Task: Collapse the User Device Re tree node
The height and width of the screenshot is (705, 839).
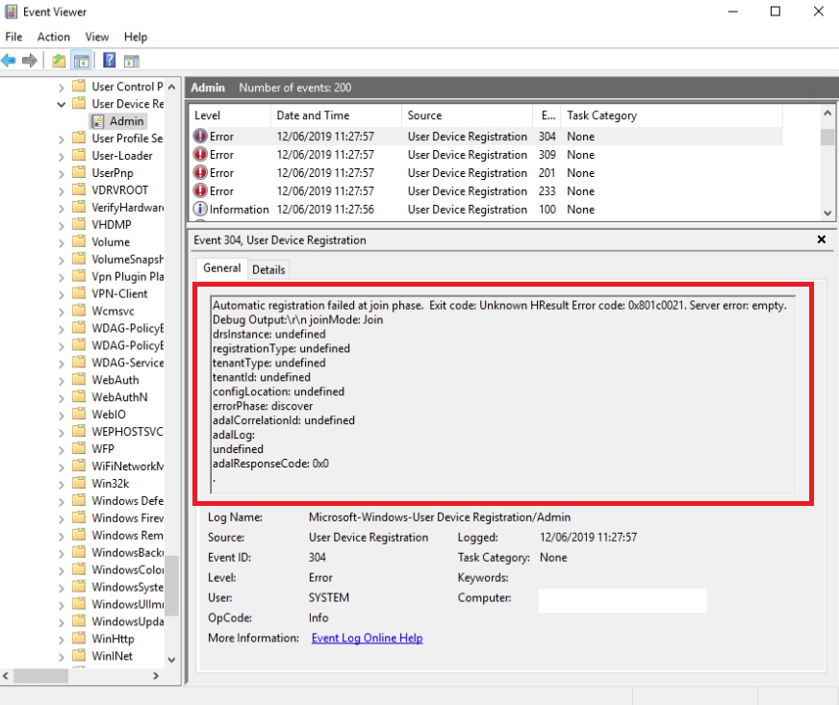Action: click(59, 103)
